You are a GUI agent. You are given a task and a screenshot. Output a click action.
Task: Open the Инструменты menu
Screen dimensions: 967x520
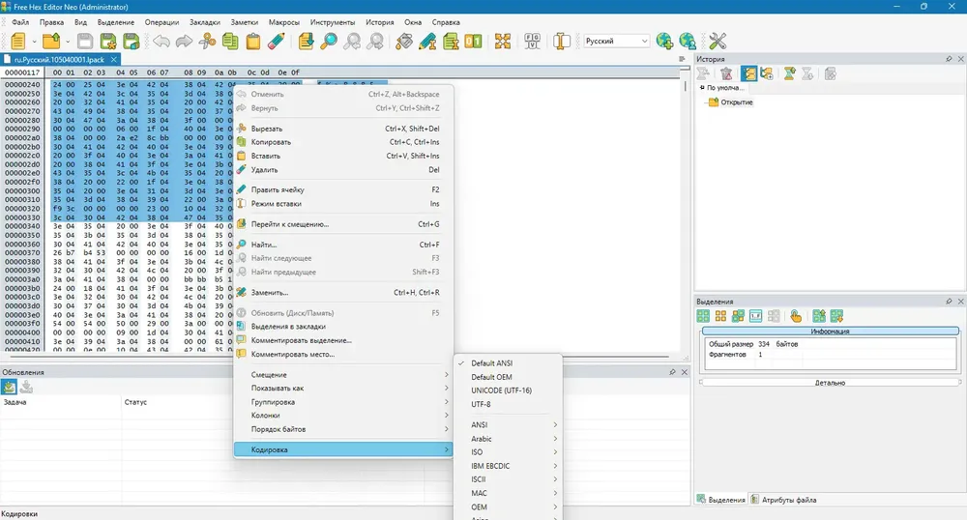coord(333,22)
